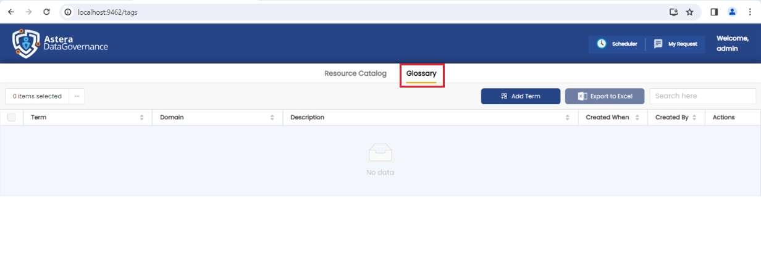Open browser side panel
Screen dimensions: 761x267
pyautogui.click(x=714, y=12)
